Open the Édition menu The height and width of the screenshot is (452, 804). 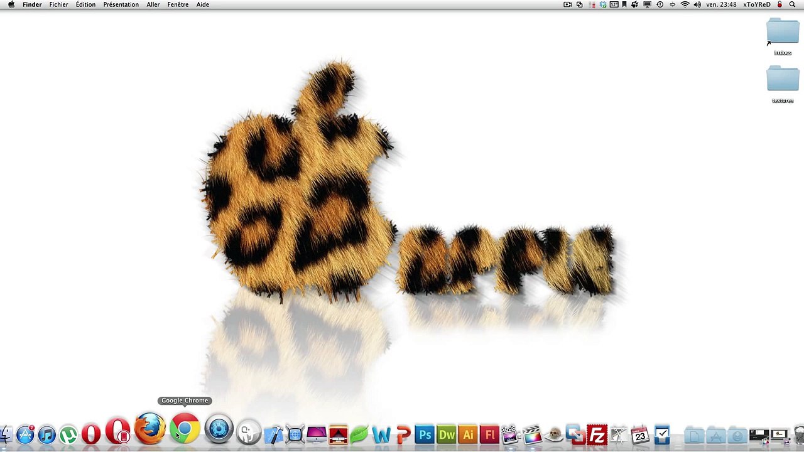[x=85, y=4]
